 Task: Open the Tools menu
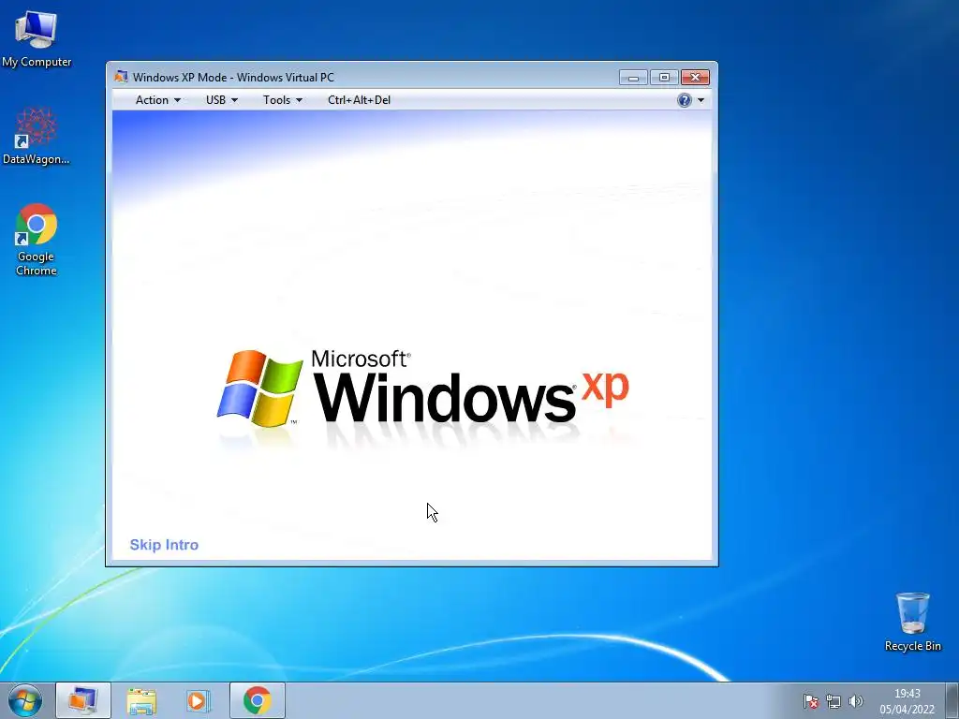coord(283,100)
